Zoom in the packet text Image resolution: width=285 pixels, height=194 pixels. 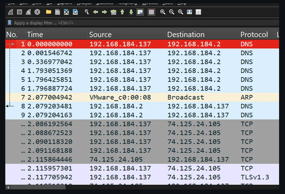coord(163,12)
